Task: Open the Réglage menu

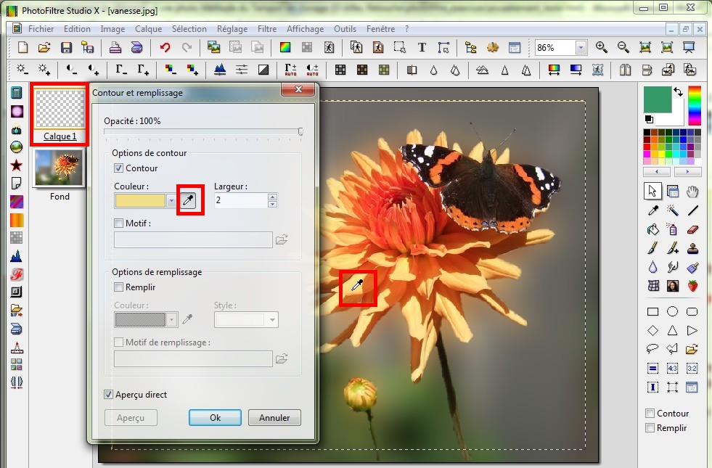Action: (232, 28)
